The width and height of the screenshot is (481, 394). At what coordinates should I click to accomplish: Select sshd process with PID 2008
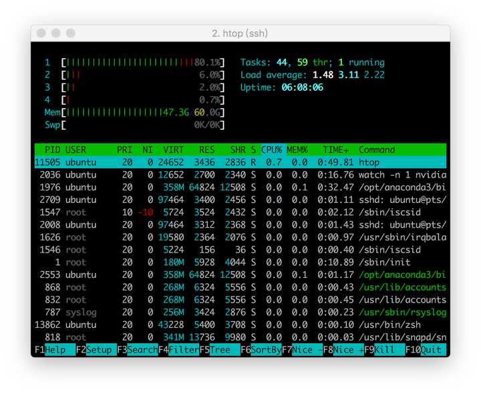click(x=240, y=225)
